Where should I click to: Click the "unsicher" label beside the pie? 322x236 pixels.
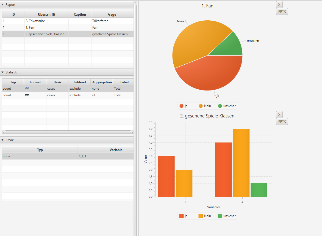253,40
